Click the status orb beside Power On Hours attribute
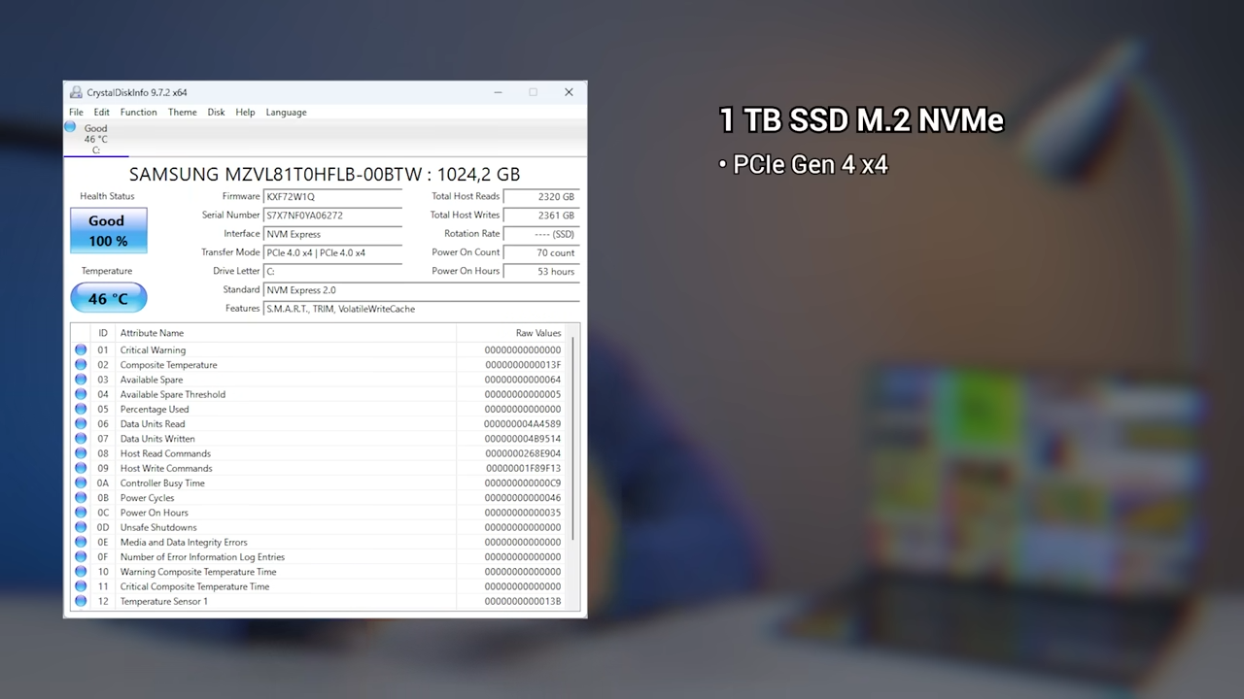The height and width of the screenshot is (699, 1244). click(x=81, y=513)
